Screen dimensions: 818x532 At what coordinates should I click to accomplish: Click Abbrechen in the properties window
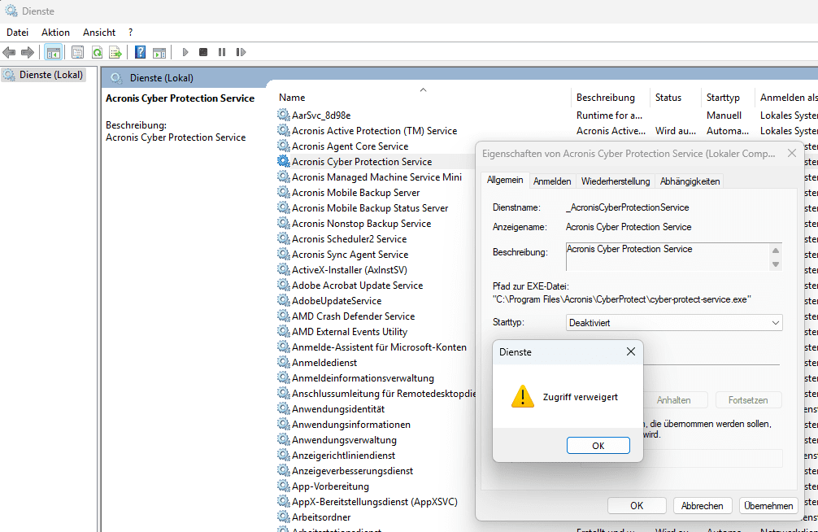702,505
